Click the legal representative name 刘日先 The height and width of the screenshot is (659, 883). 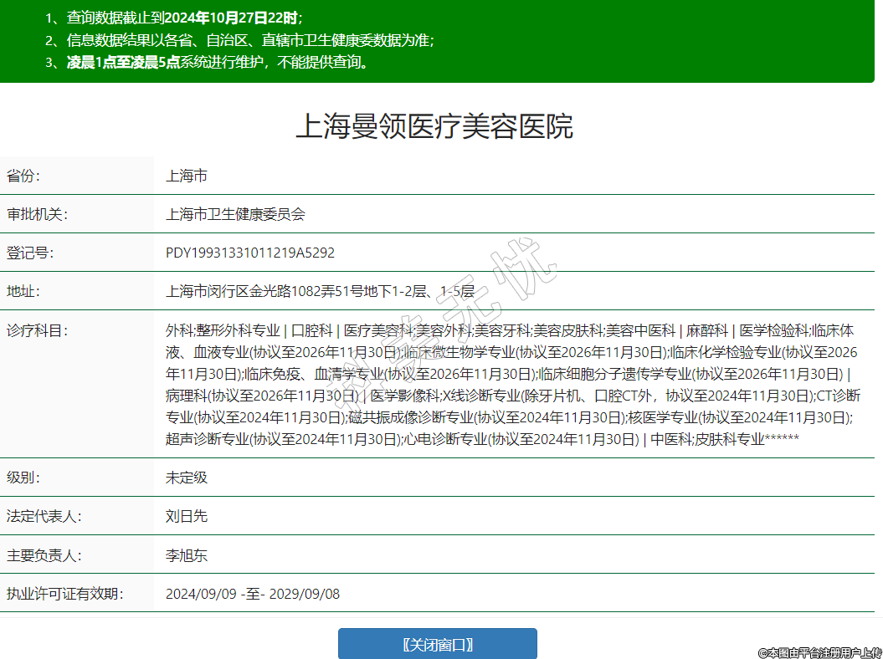[x=186, y=516]
